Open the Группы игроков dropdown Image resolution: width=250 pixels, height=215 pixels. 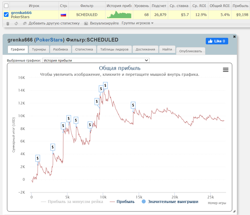click(x=137, y=23)
